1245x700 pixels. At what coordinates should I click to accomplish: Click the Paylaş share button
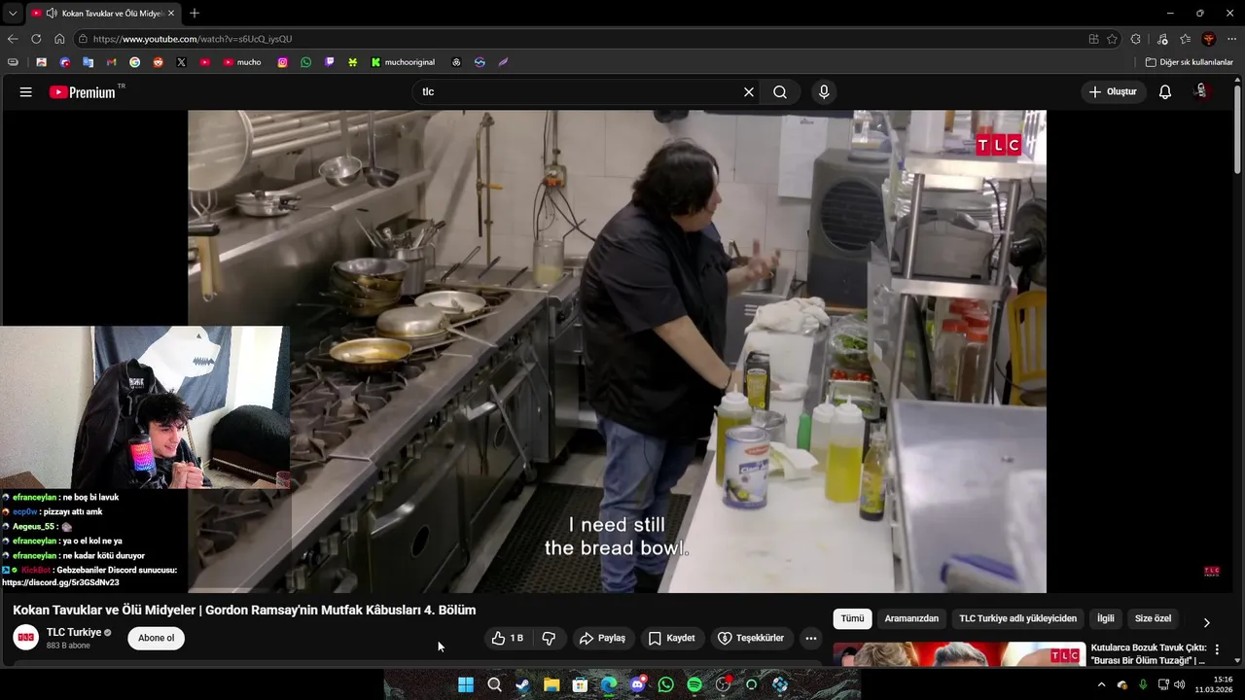[x=602, y=639]
